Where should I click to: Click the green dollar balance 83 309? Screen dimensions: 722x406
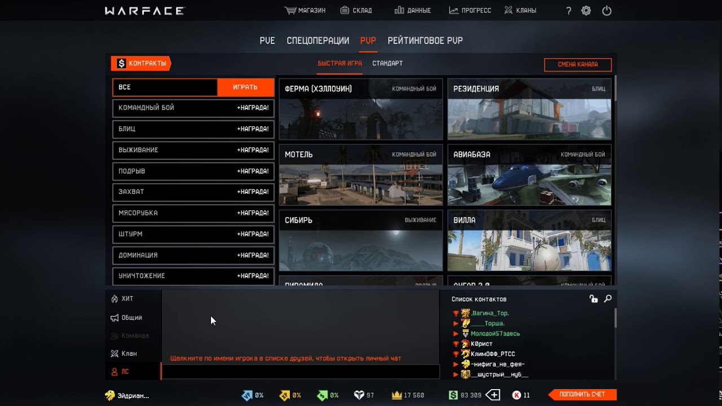coord(465,395)
